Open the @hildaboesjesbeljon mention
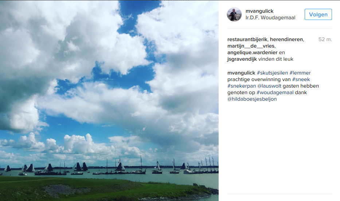 [x=252, y=99]
